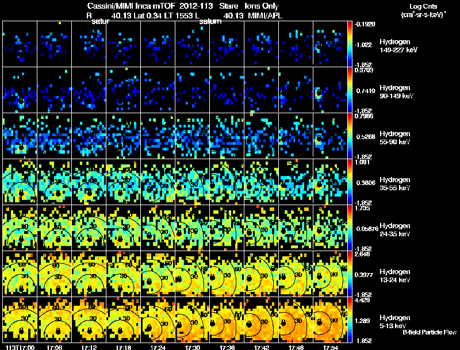
Task: Click the 'Lat 0.34' header value
Action: 148,16
